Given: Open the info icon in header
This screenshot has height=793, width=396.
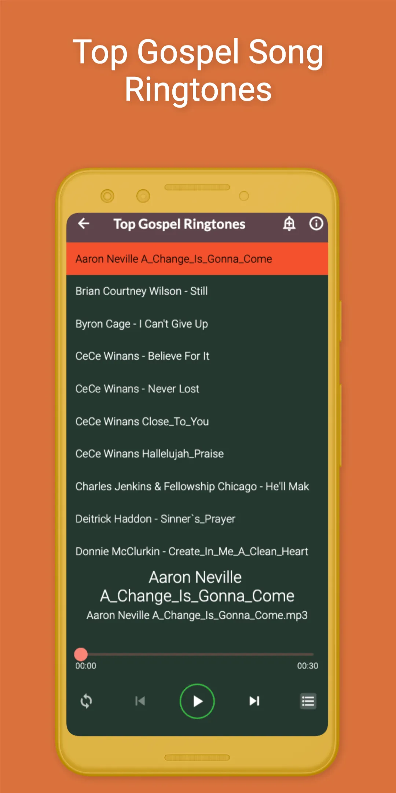Looking at the screenshot, I should pos(316,223).
